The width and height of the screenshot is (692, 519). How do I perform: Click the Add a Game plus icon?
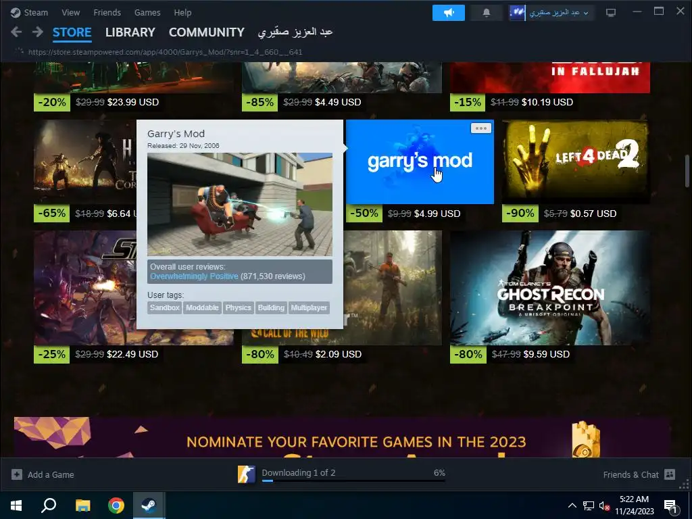click(x=17, y=474)
